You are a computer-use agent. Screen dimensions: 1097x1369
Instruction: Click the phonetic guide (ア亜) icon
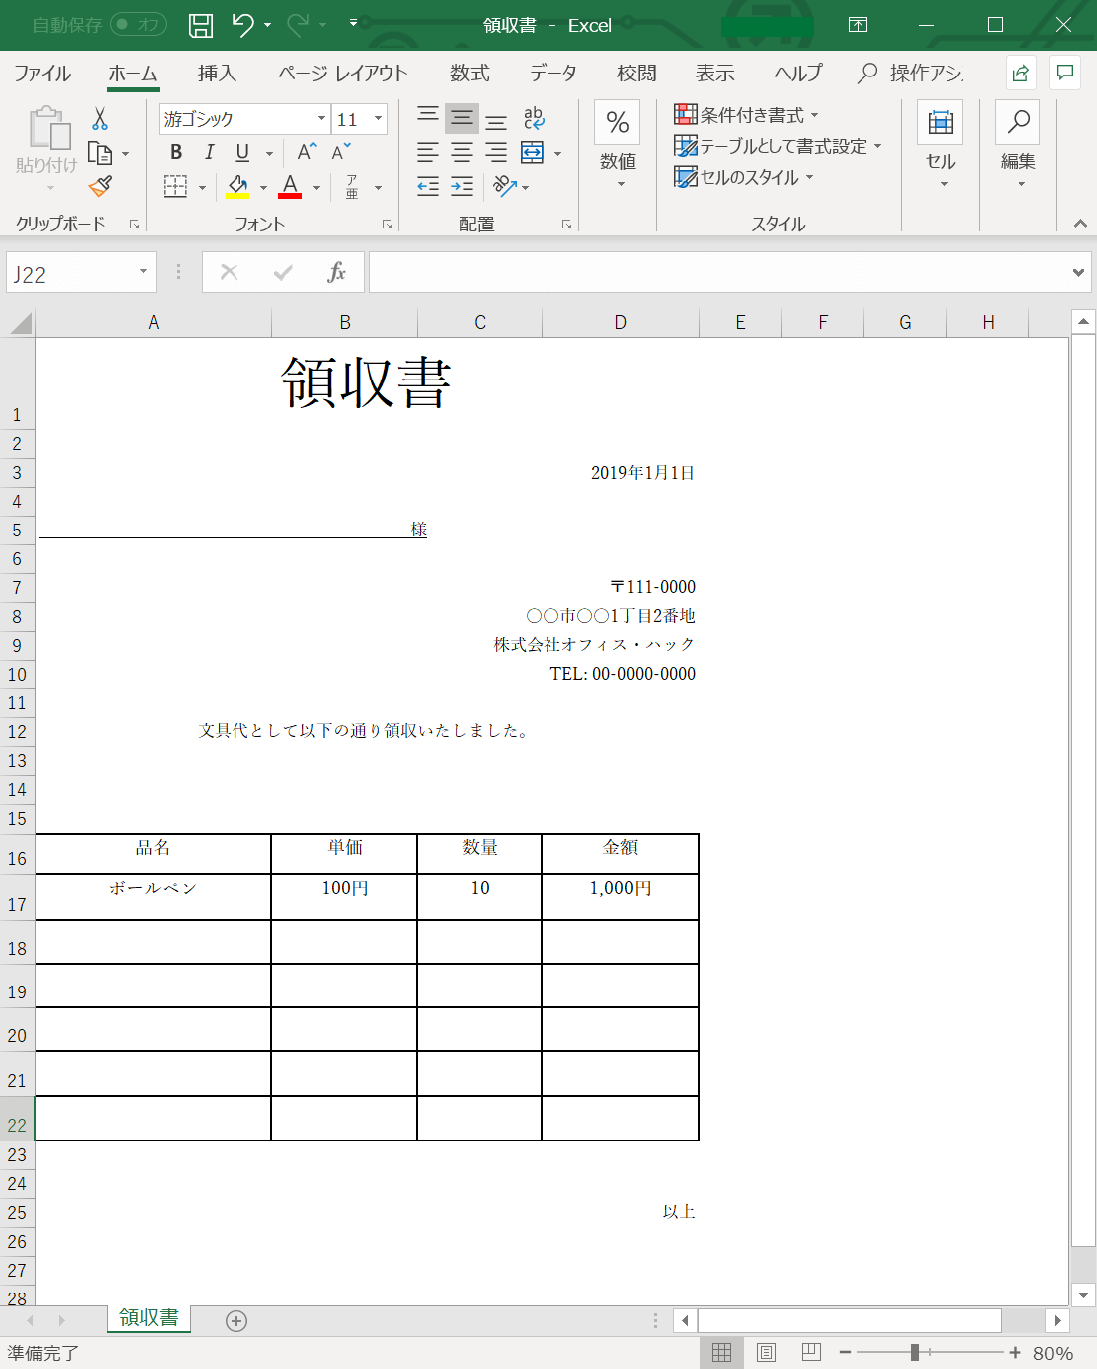(x=352, y=186)
